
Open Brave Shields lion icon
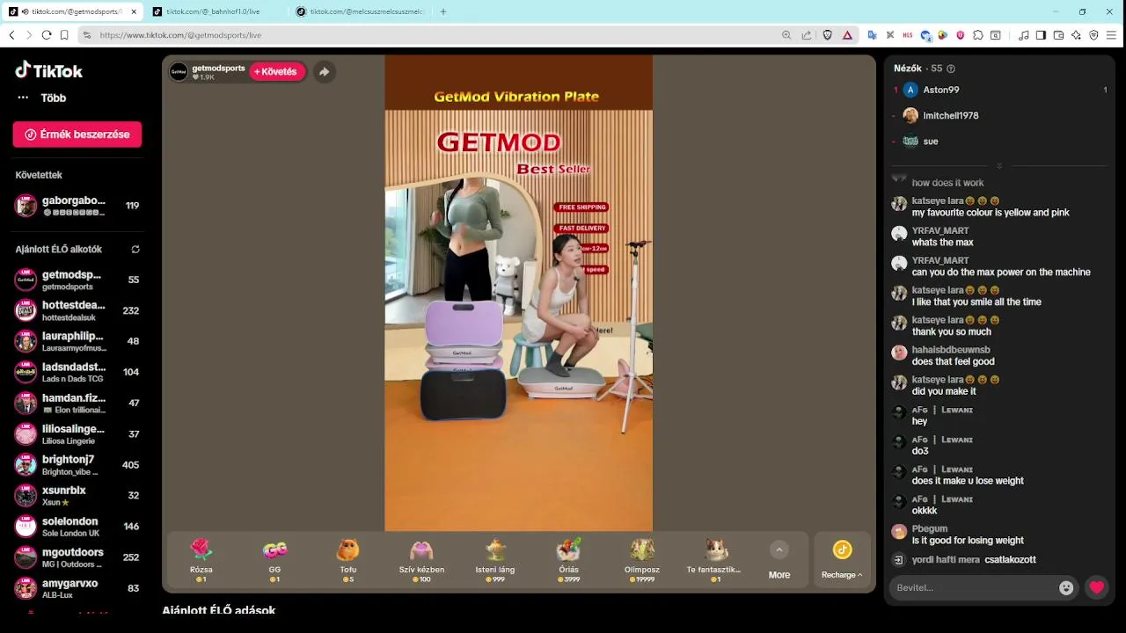coord(828,35)
